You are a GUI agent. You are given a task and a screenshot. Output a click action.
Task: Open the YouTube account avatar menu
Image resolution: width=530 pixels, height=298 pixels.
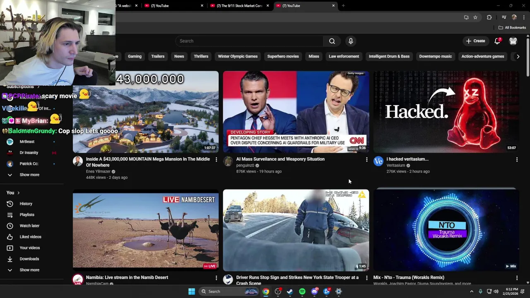coord(513,41)
